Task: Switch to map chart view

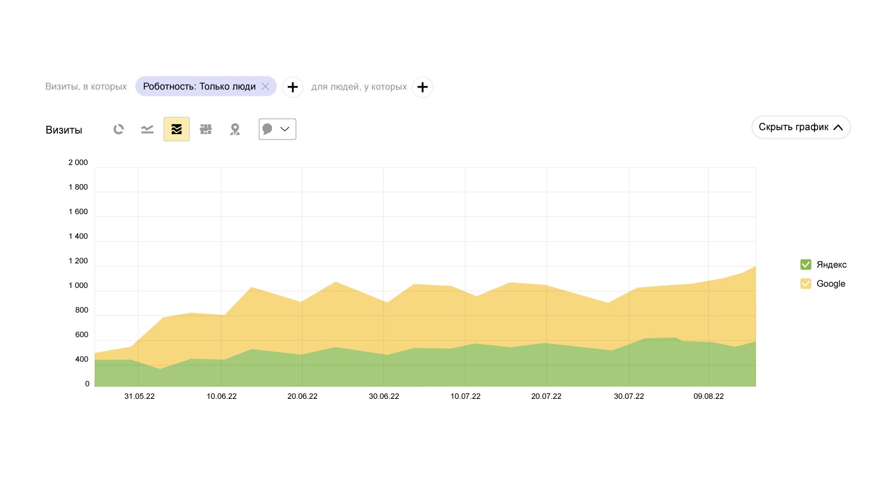Action: click(235, 129)
